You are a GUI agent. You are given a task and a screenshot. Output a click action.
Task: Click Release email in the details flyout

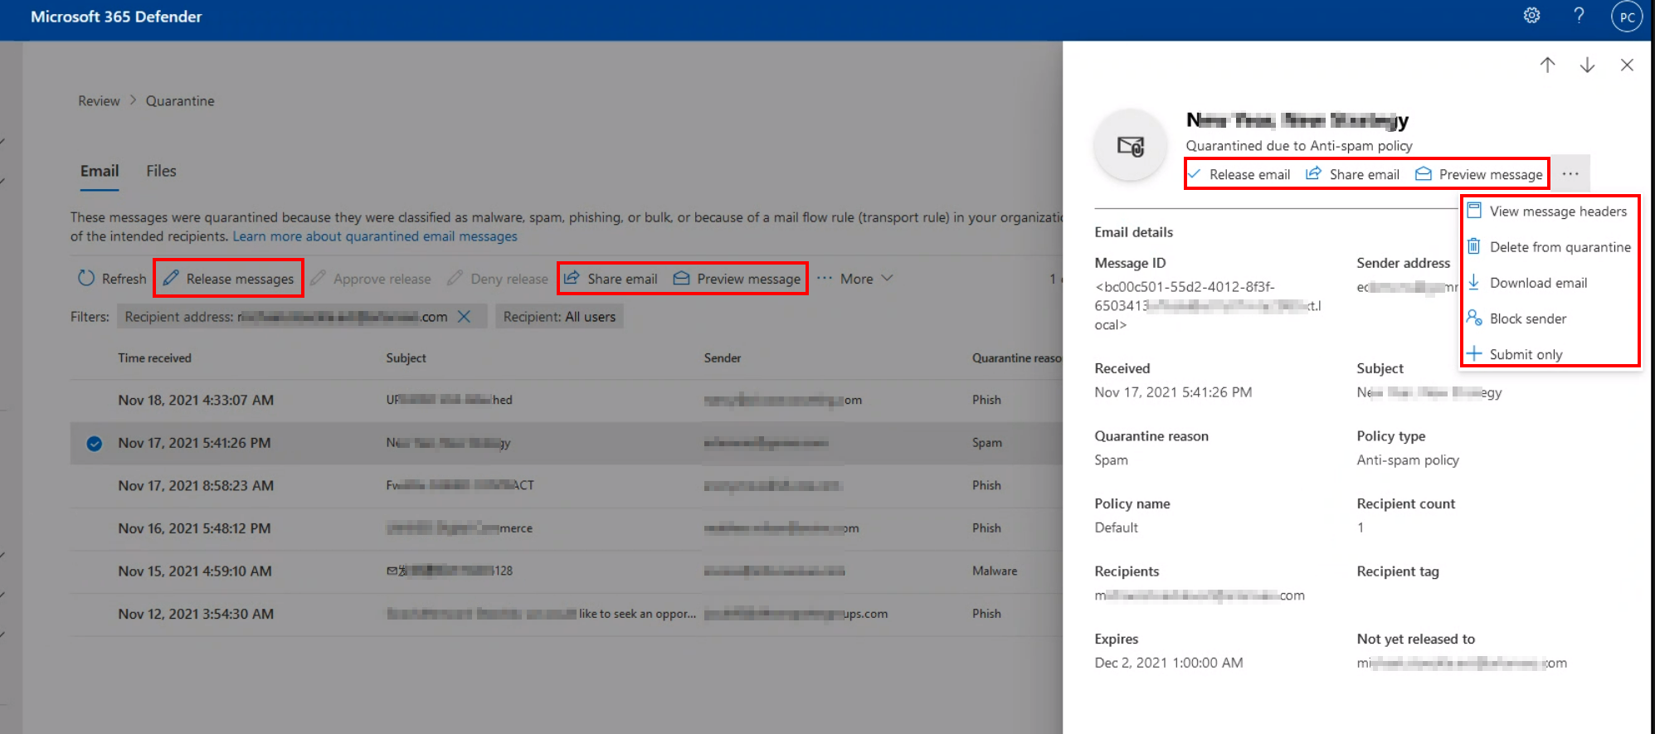pyautogui.click(x=1239, y=174)
